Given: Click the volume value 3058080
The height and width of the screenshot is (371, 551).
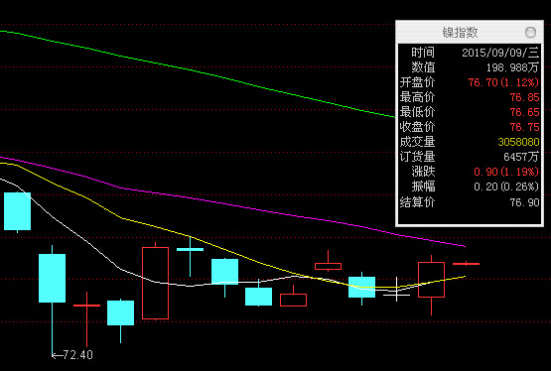Looking at the screenshot, I should (518, 142).
